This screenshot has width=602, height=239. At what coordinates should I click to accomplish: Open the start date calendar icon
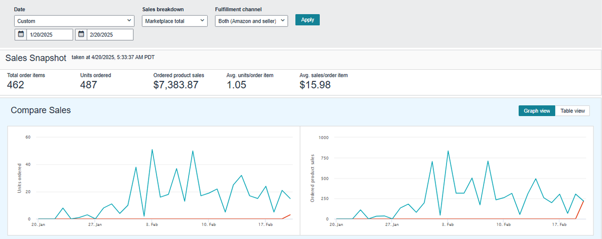(x=21, y=34)
